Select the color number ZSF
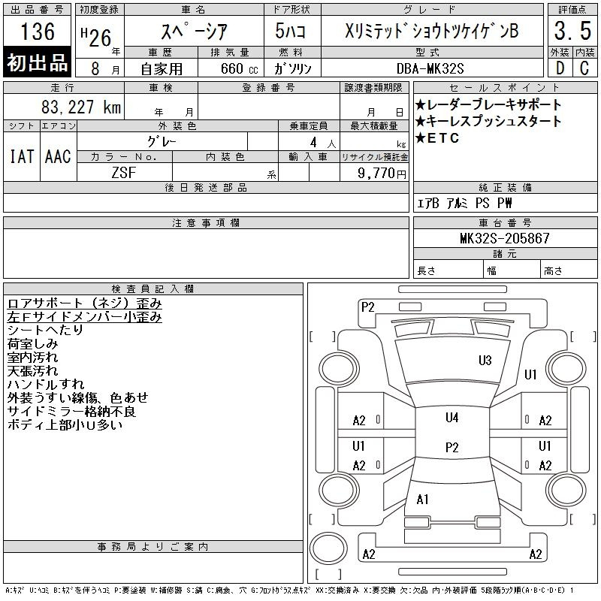Viewport: 601px width, 601px height. 124,173
